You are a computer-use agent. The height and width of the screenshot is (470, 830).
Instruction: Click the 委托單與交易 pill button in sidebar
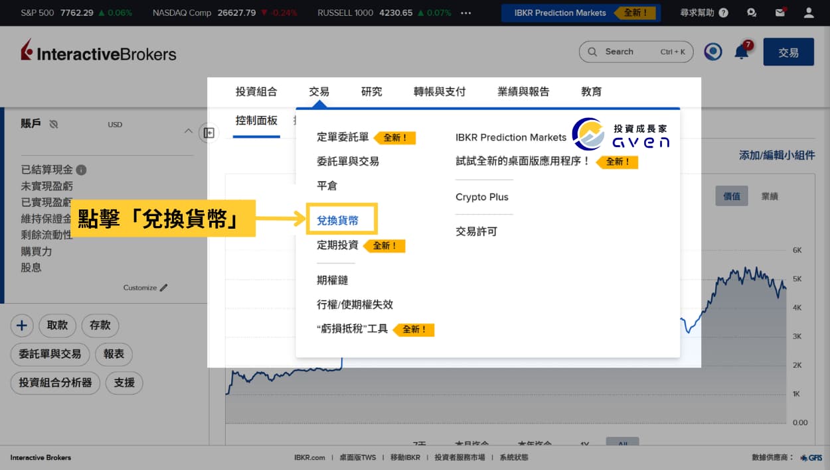pyautogui.click(x=50, y=354)
